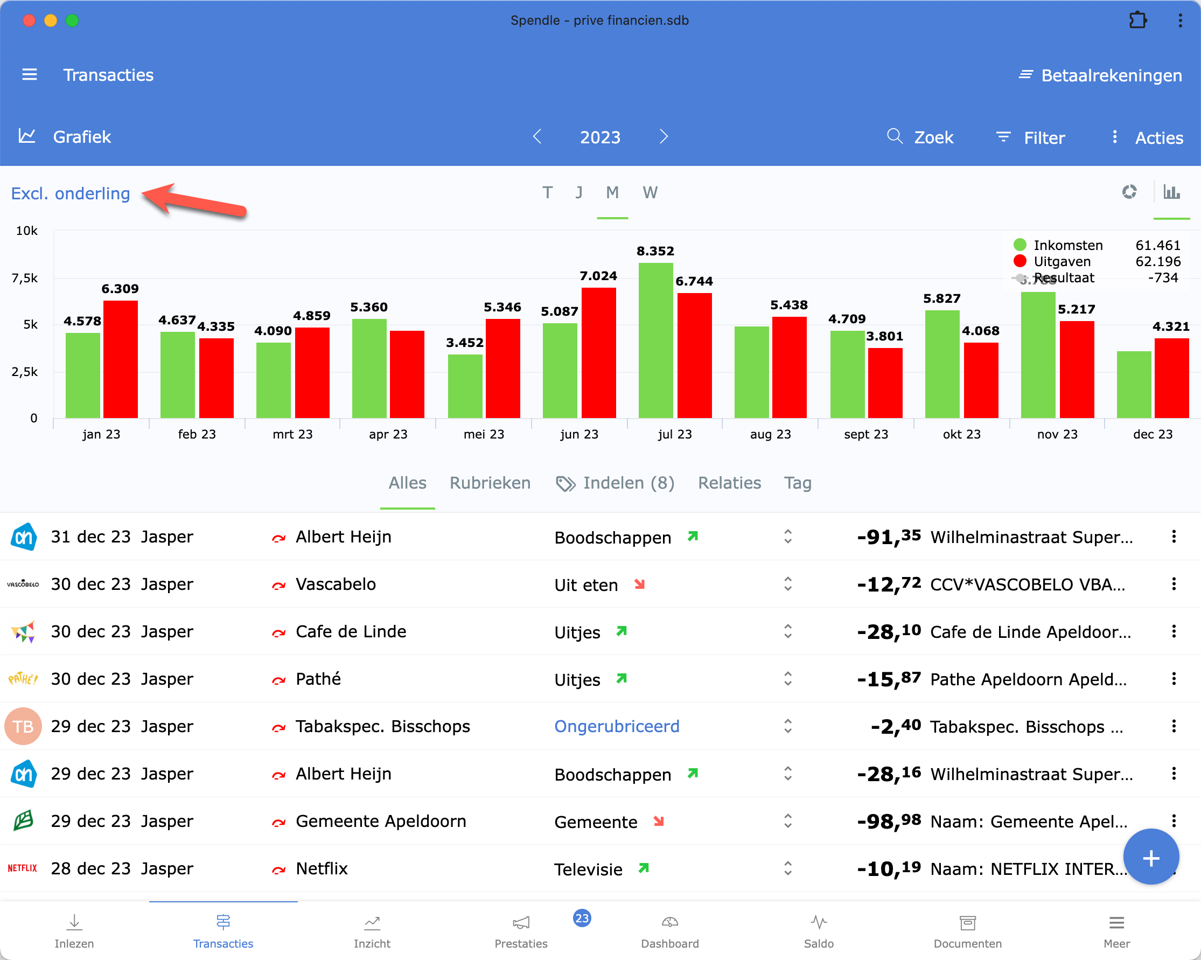Select the M monthly period option
The height and width of the screenshot is (960, 1201).
click(x=612, y=193)
